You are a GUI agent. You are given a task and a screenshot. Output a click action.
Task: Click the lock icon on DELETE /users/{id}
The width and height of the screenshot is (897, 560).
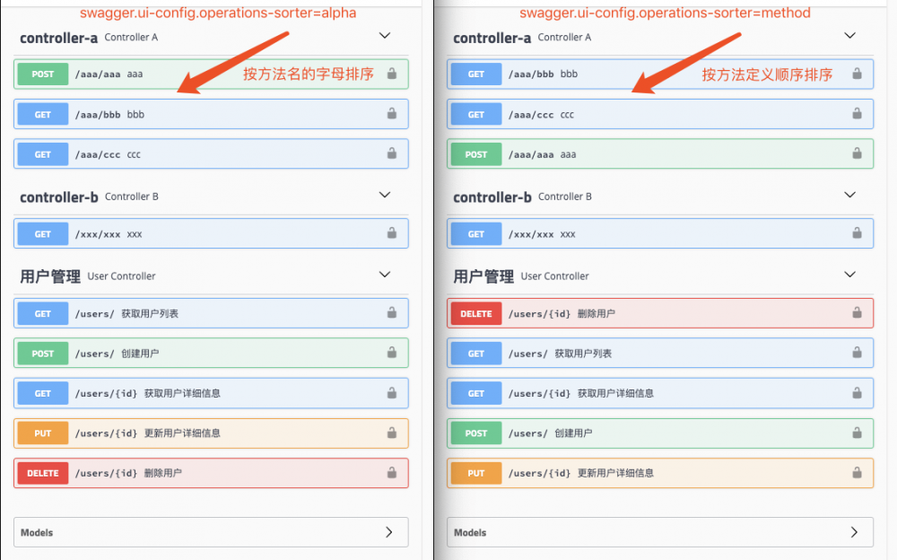point(392,473)
